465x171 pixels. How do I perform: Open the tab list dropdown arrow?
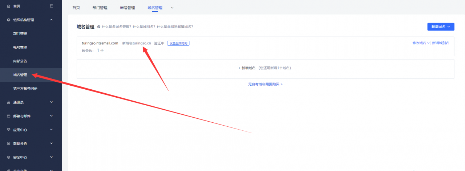tap(172, 8)
